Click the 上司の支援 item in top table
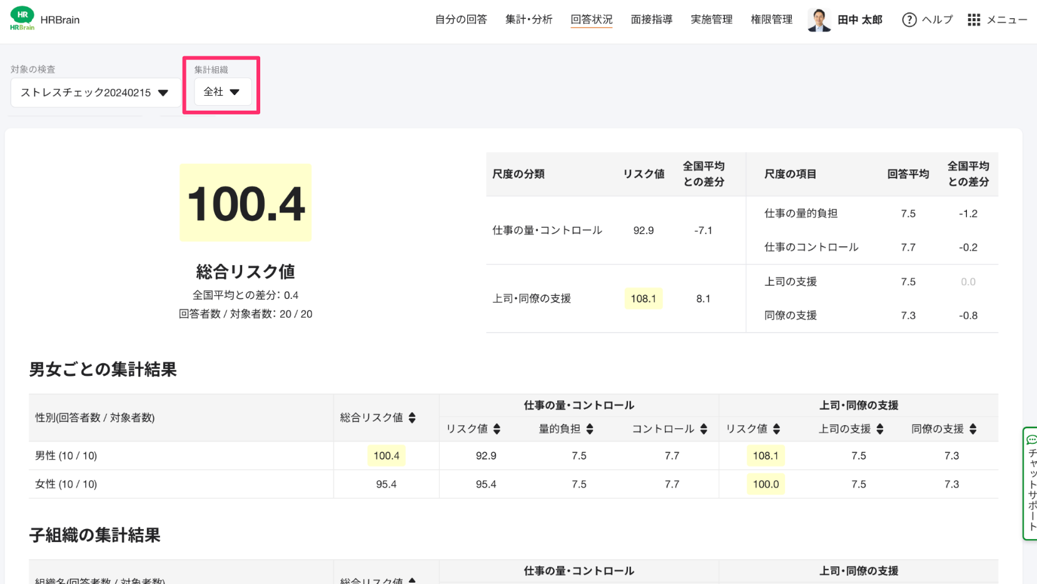The width and height of the screenshot is (1037, 584). click(x=791, y=281)
